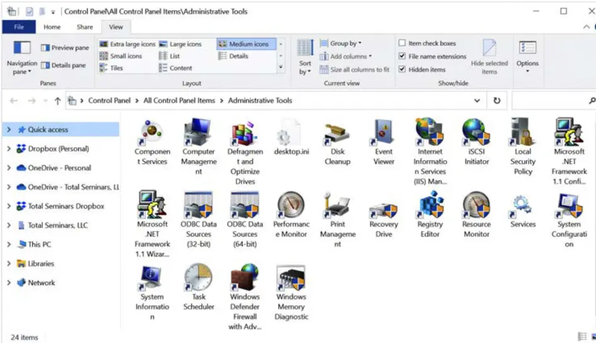Choose the Details layout view
The width and height of the screenshot is (596, 343).
238,56
